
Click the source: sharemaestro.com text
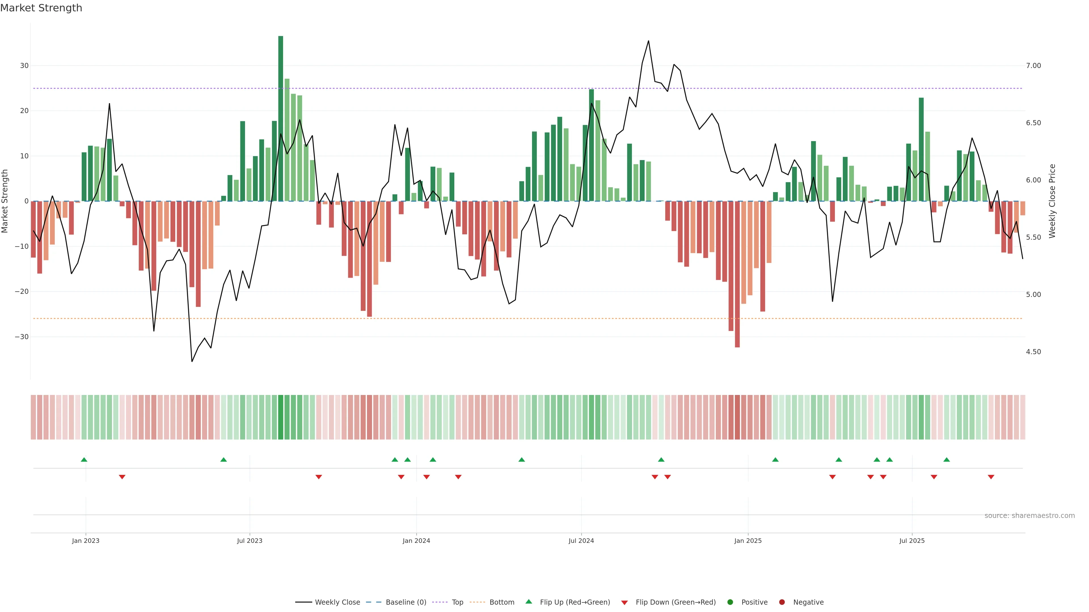(1029, 515)
